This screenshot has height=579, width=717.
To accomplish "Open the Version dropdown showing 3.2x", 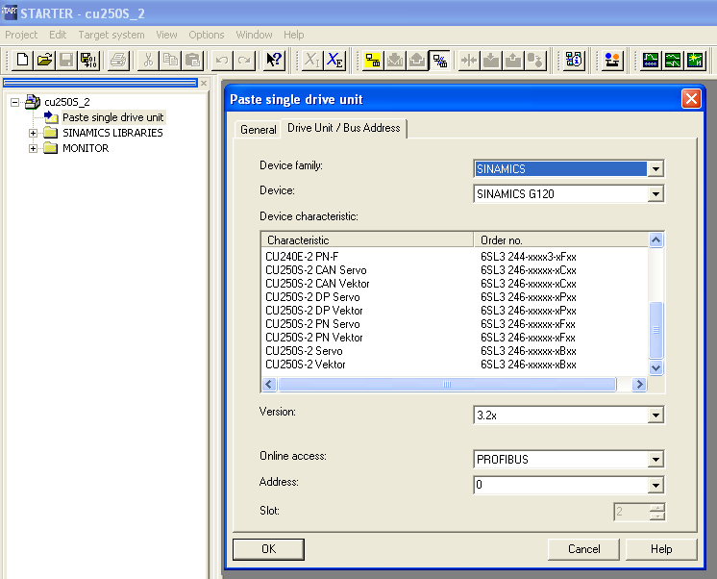I will click(655, 415).
